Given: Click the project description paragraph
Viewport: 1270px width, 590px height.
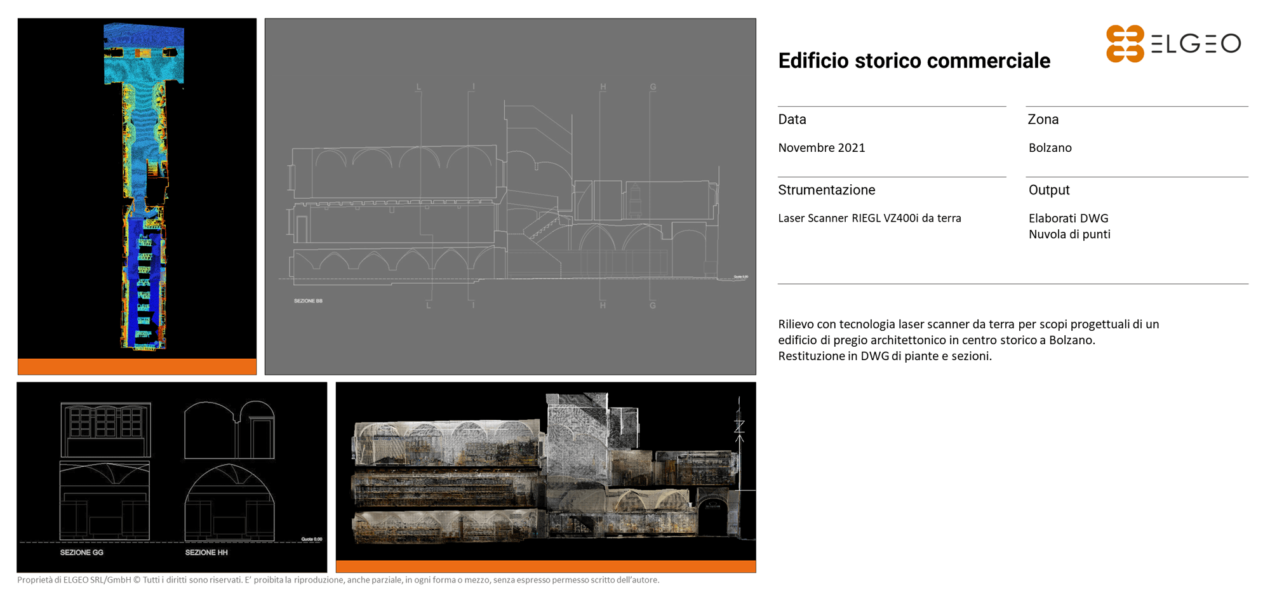Looking at the screenshot, I should click(x=968, y=340).
